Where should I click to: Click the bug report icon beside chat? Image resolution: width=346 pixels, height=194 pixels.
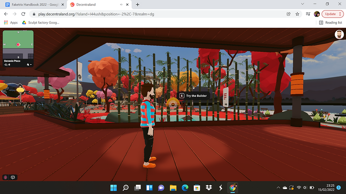coord(6,177)
